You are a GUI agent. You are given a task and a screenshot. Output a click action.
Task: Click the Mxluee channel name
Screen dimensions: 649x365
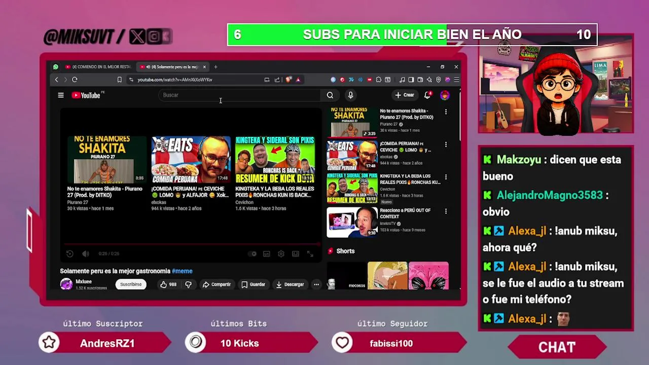84,281
